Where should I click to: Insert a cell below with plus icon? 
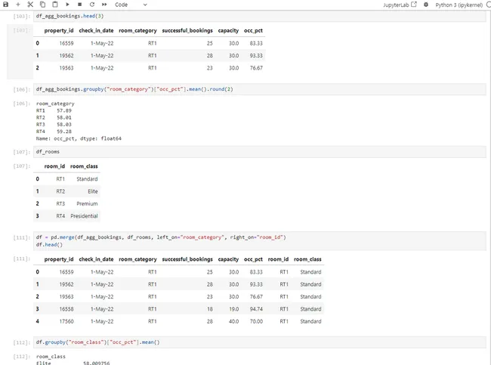pyautogui.click(x=18, y=5)
